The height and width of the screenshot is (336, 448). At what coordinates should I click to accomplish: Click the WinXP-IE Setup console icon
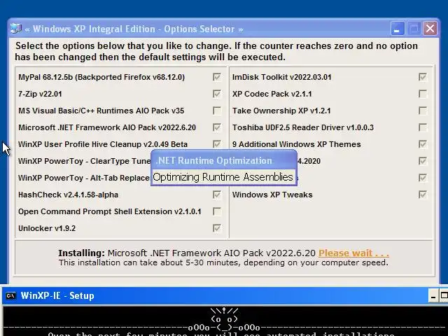(10, 295)
